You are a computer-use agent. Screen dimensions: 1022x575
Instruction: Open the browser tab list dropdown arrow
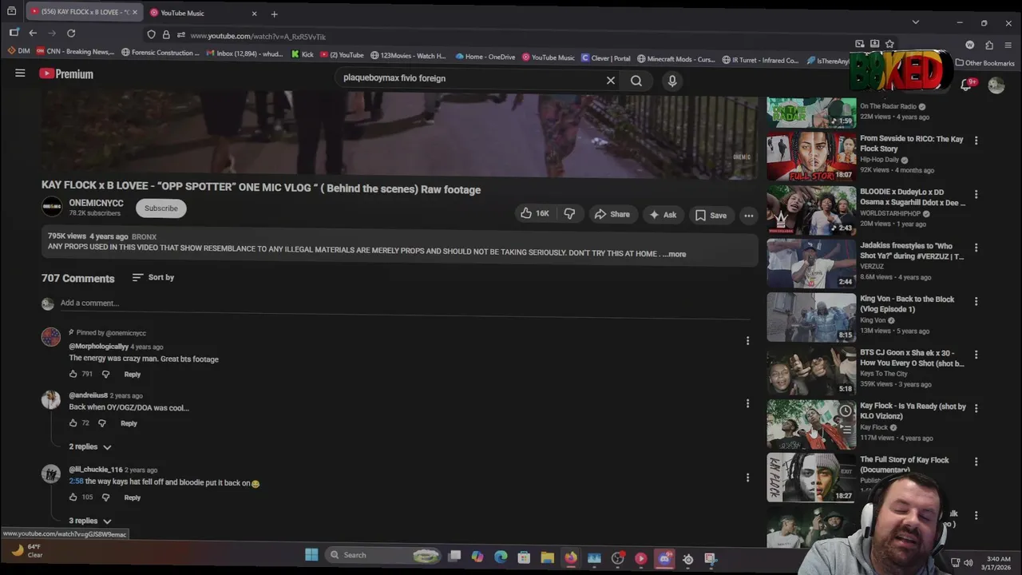coord(916,22)
